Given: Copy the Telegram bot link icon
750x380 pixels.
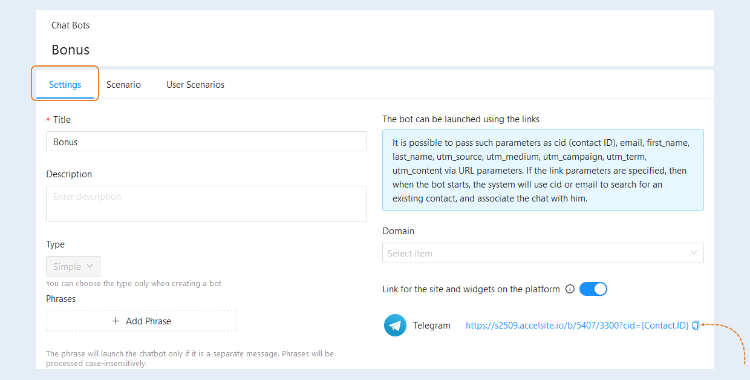Looking at the screenshot, I should pos(696,325).
